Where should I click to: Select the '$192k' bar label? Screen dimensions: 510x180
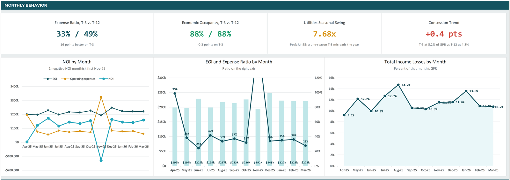258,163
